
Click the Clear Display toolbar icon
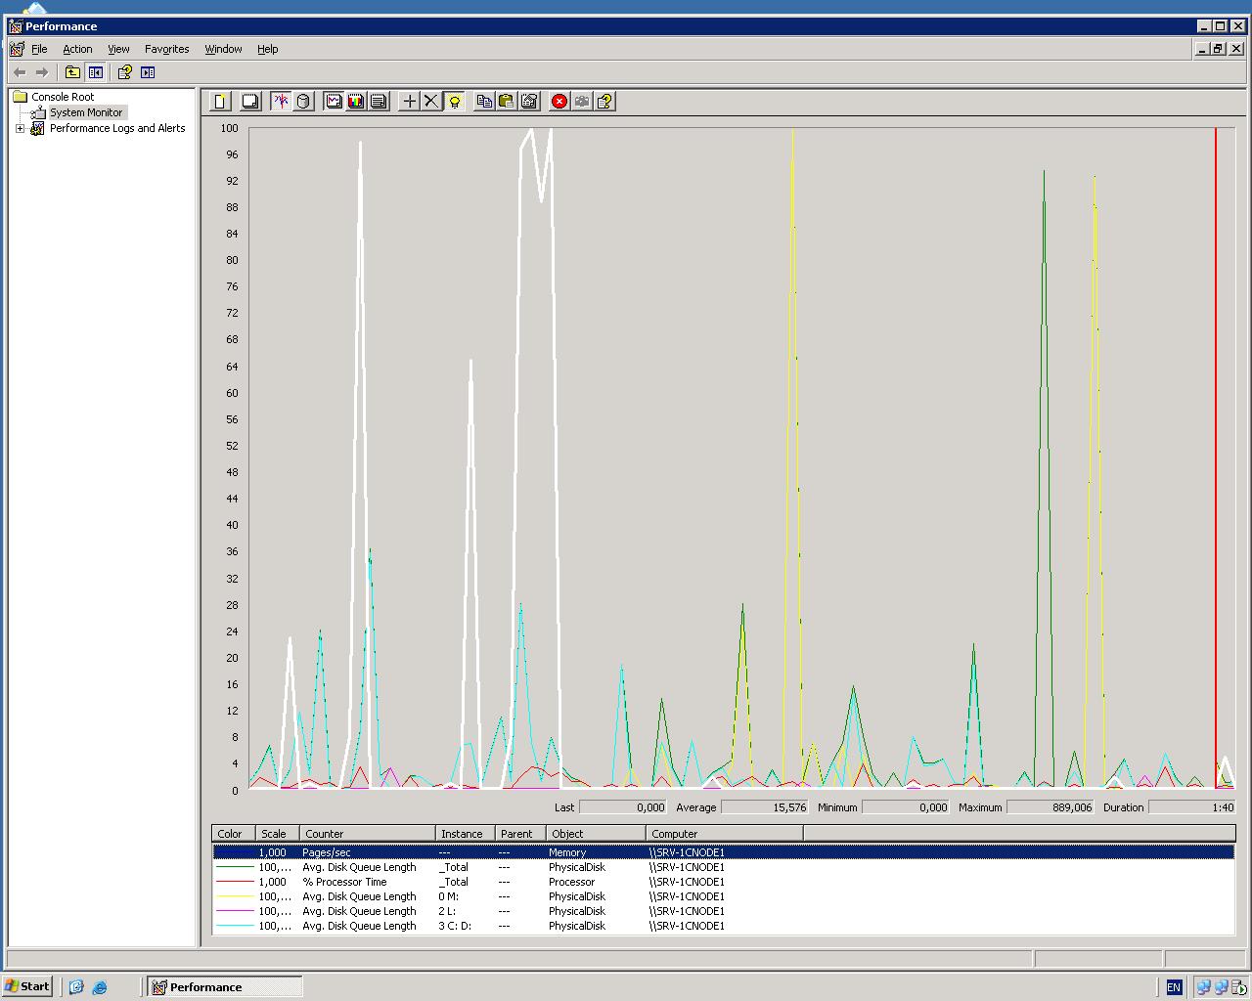250,101
